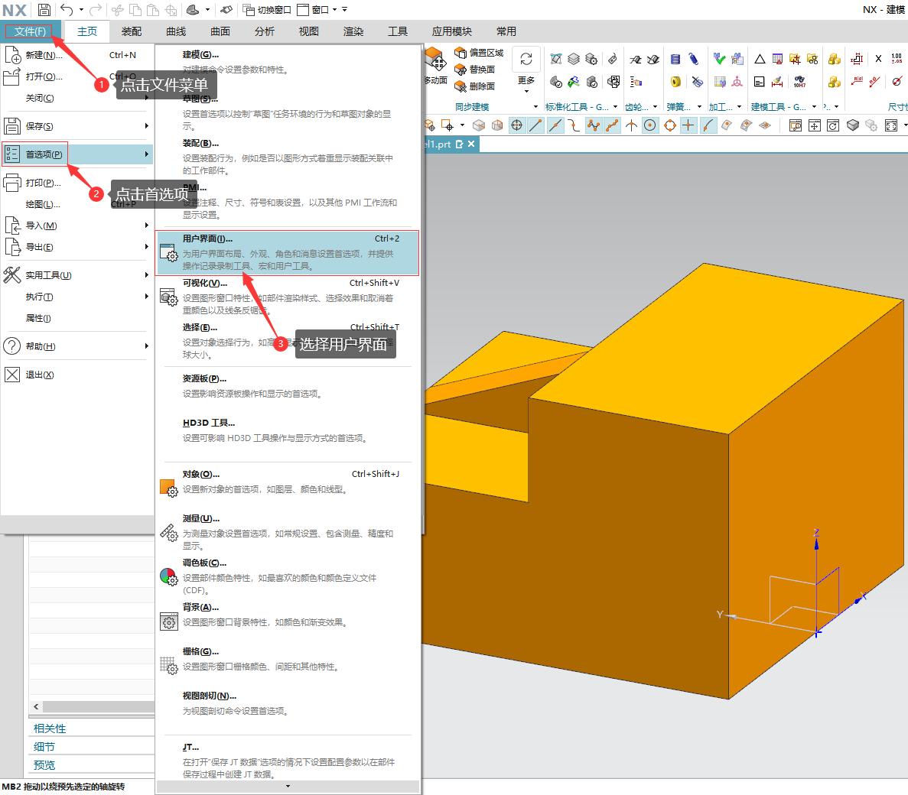The image size is (908, 795).
Task: Click the Save icon in quick access toolbar
Action: click(44, 10)
